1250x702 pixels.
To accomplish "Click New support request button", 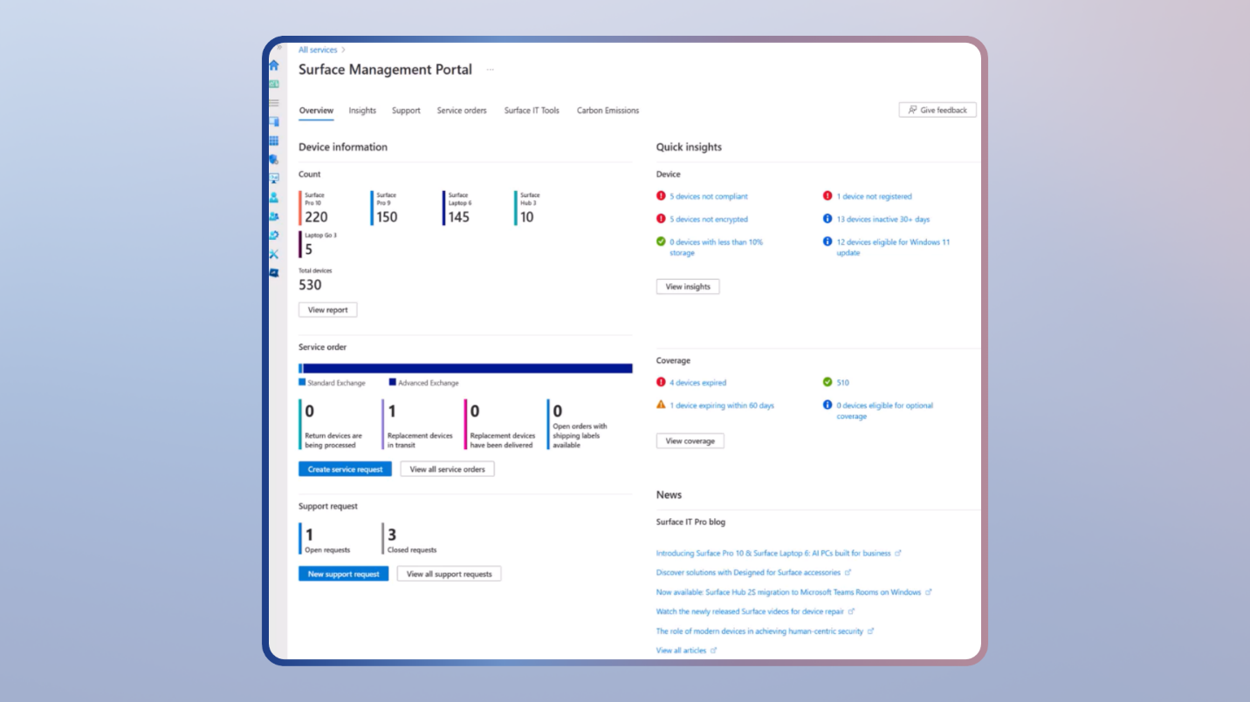I will 344,574.
